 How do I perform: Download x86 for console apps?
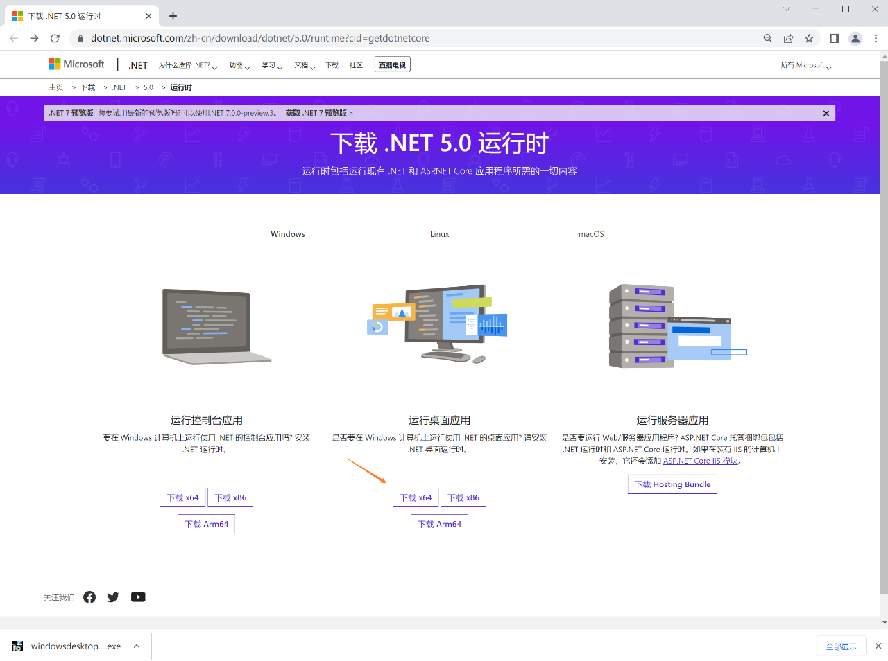(x=230, y=497)
